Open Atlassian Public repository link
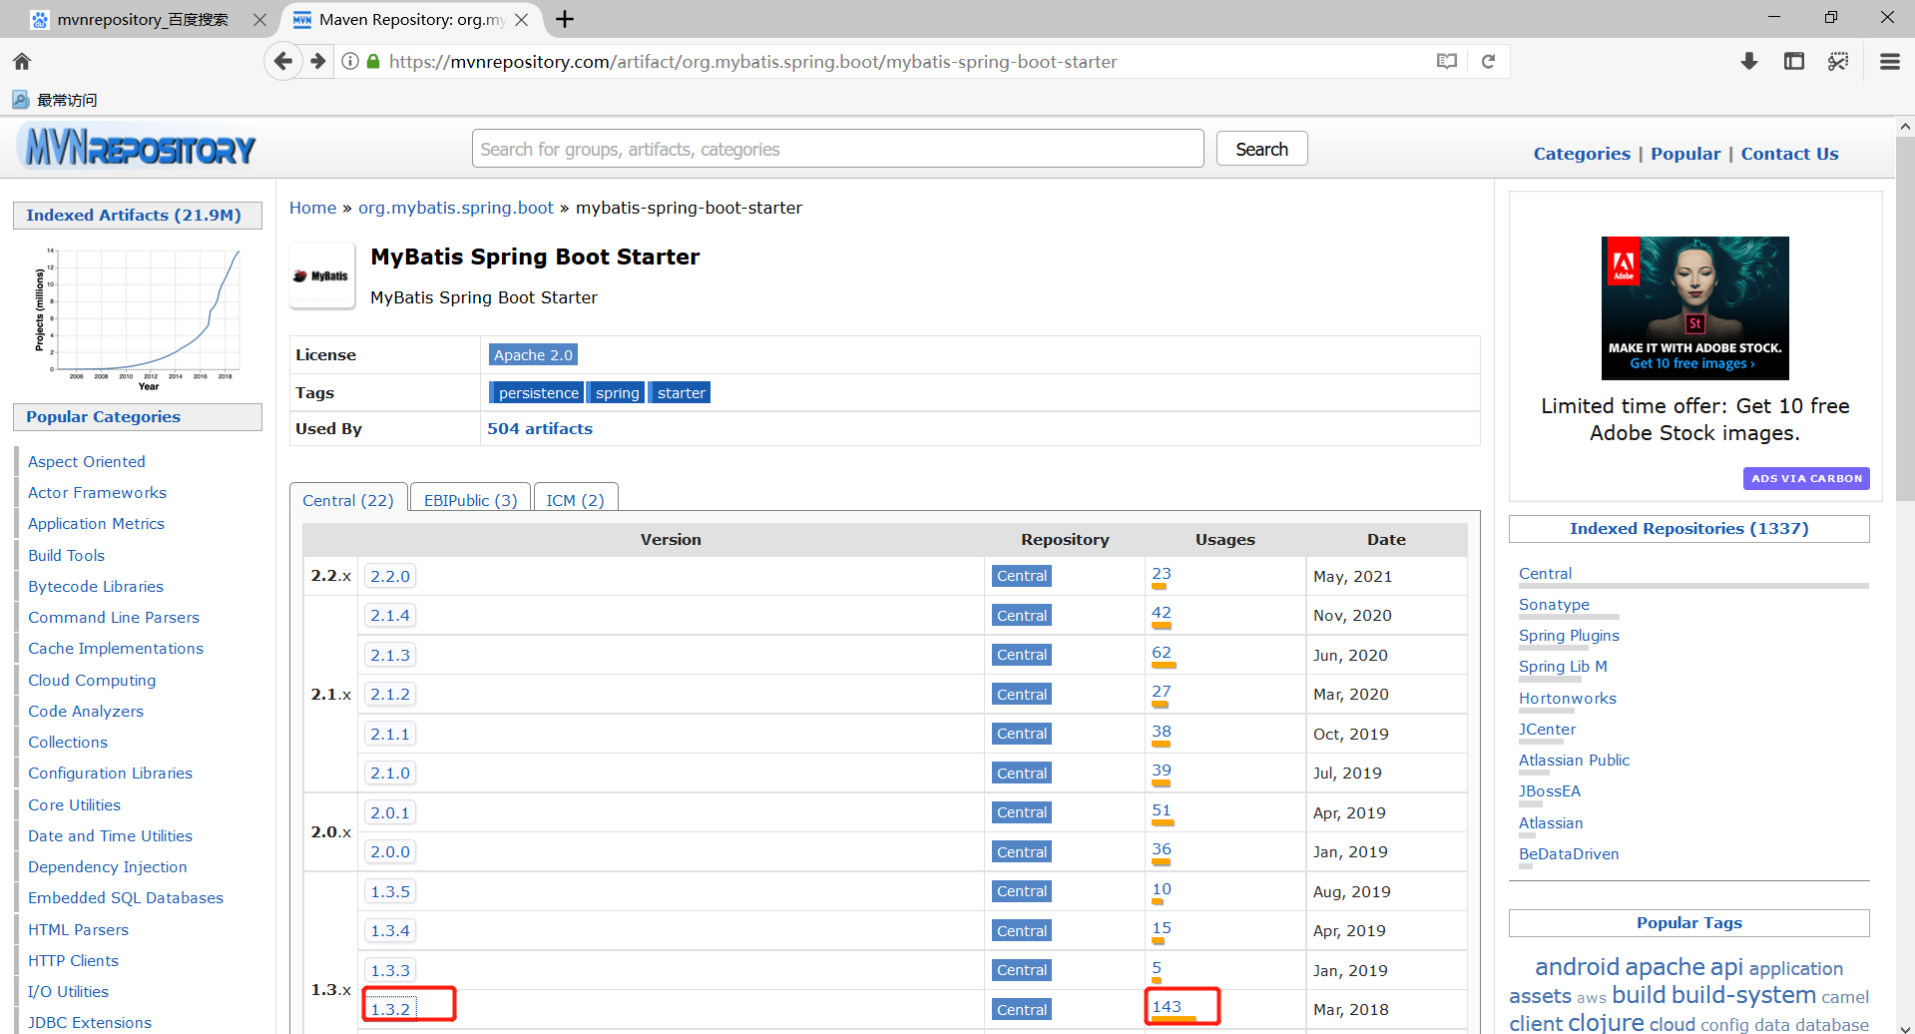The height and width of the screenshot is (1034, 1915). (1574, 760)
